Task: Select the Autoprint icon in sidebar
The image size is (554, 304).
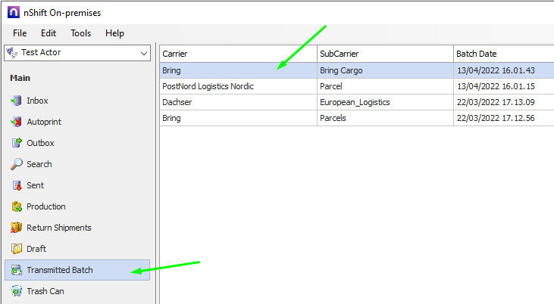Action: pyautogui.click(x=17, y=122)
